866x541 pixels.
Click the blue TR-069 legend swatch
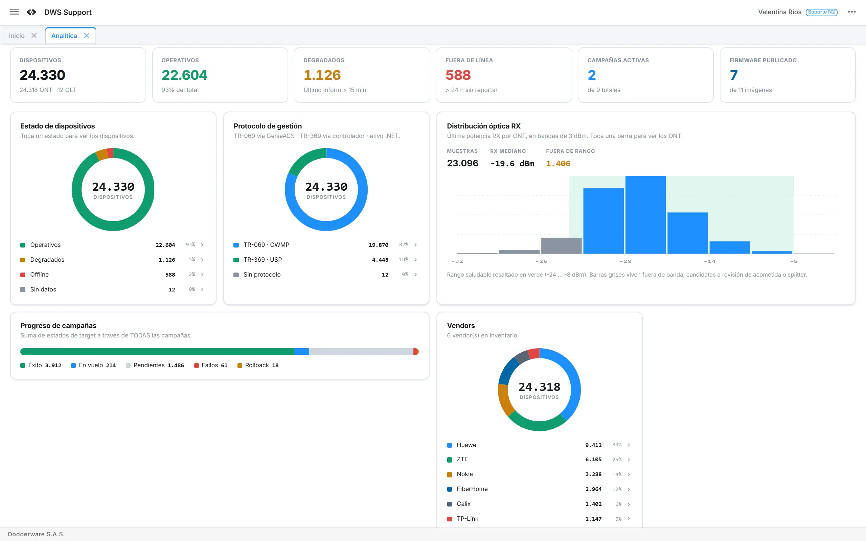click(x=236, y=245)
